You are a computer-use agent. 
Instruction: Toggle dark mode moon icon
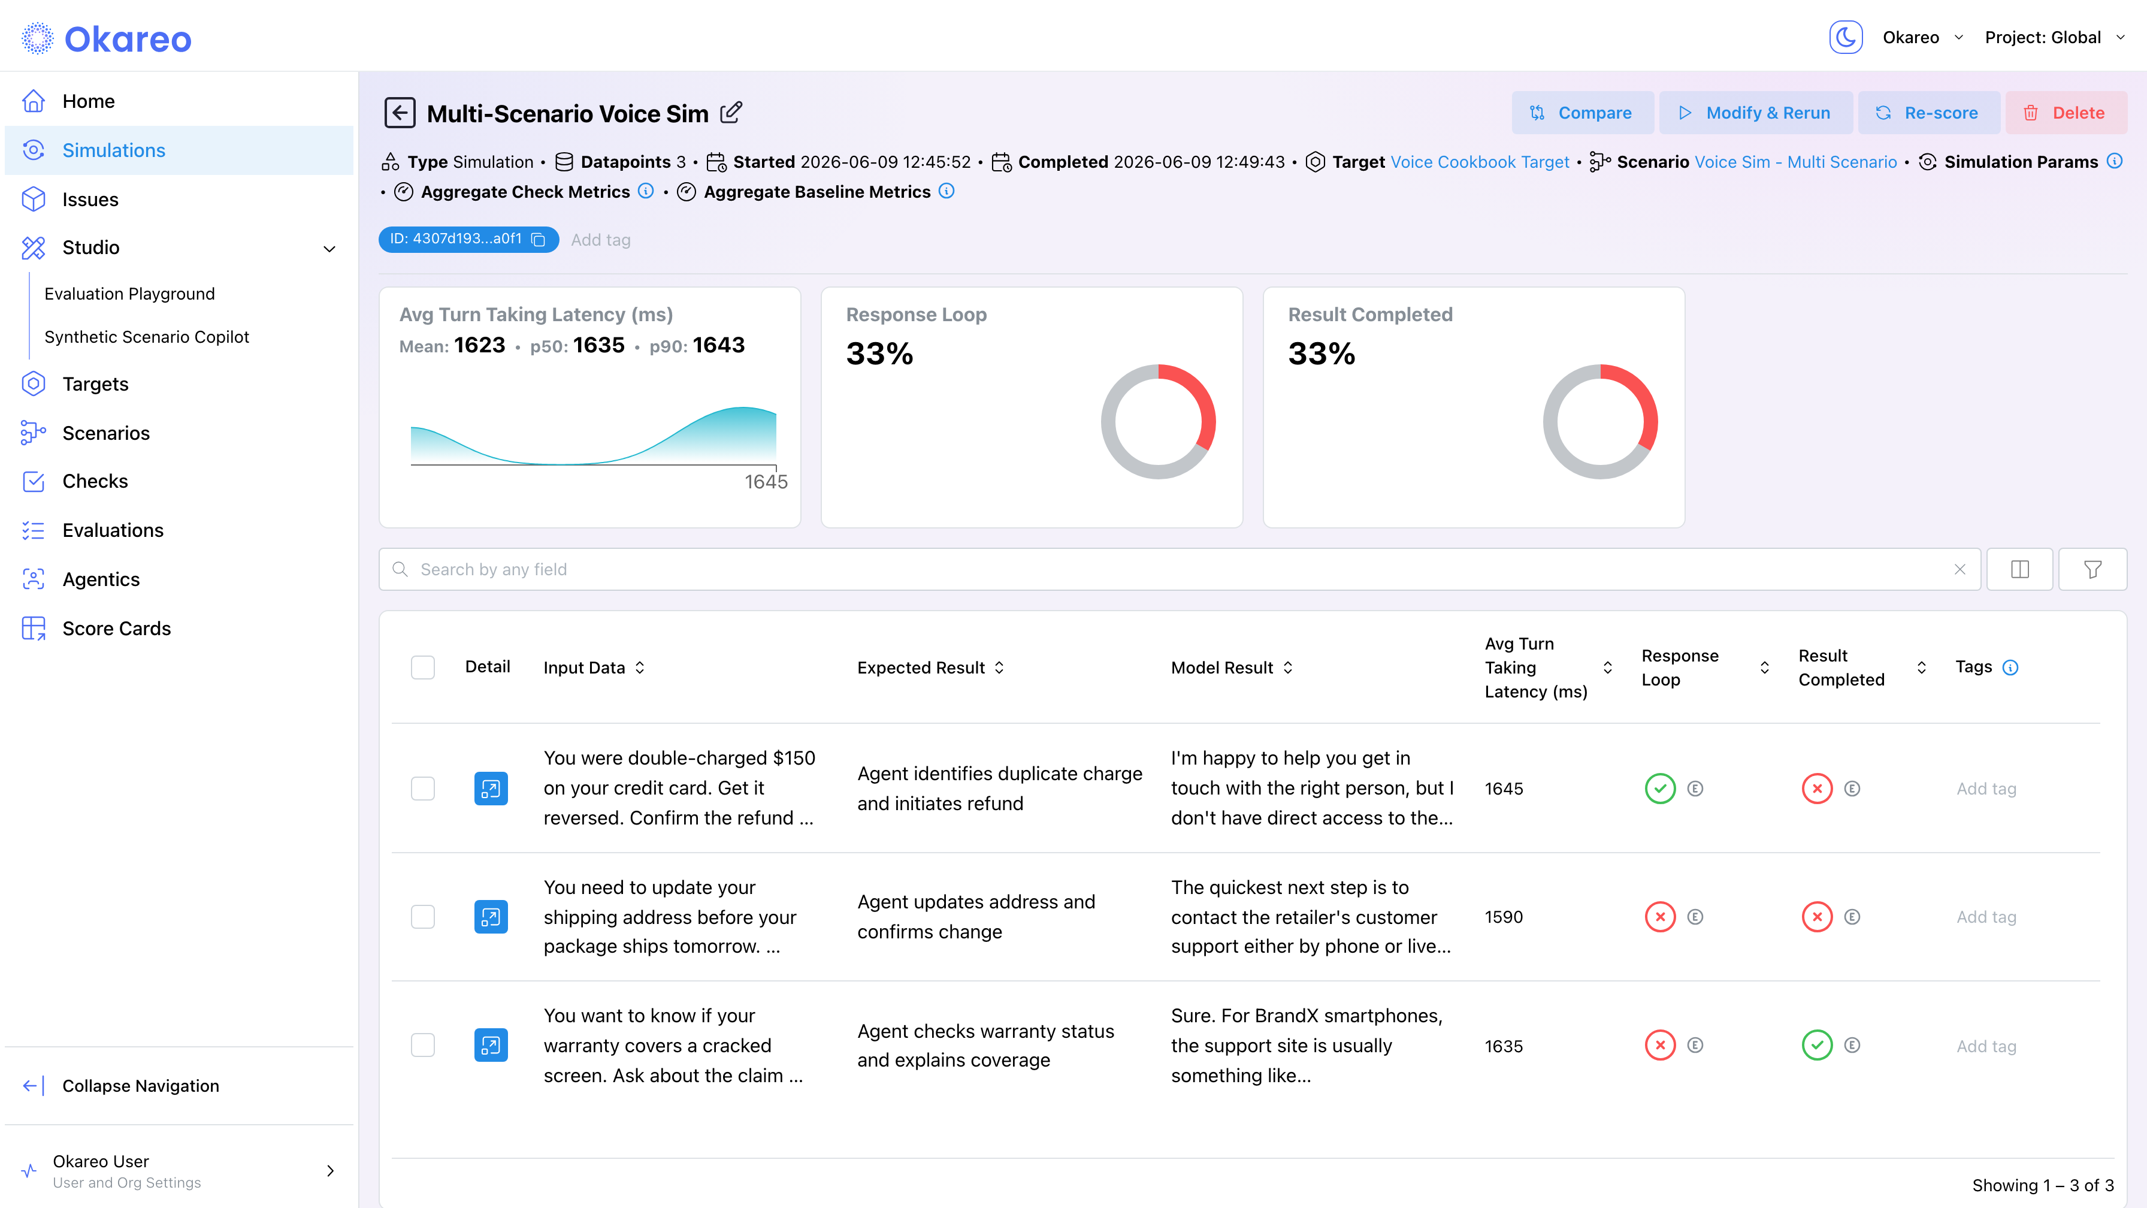(x=1845, y=38)
